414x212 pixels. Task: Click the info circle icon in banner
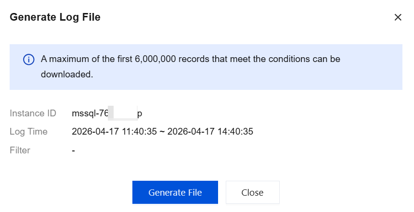tap(29, 60)
